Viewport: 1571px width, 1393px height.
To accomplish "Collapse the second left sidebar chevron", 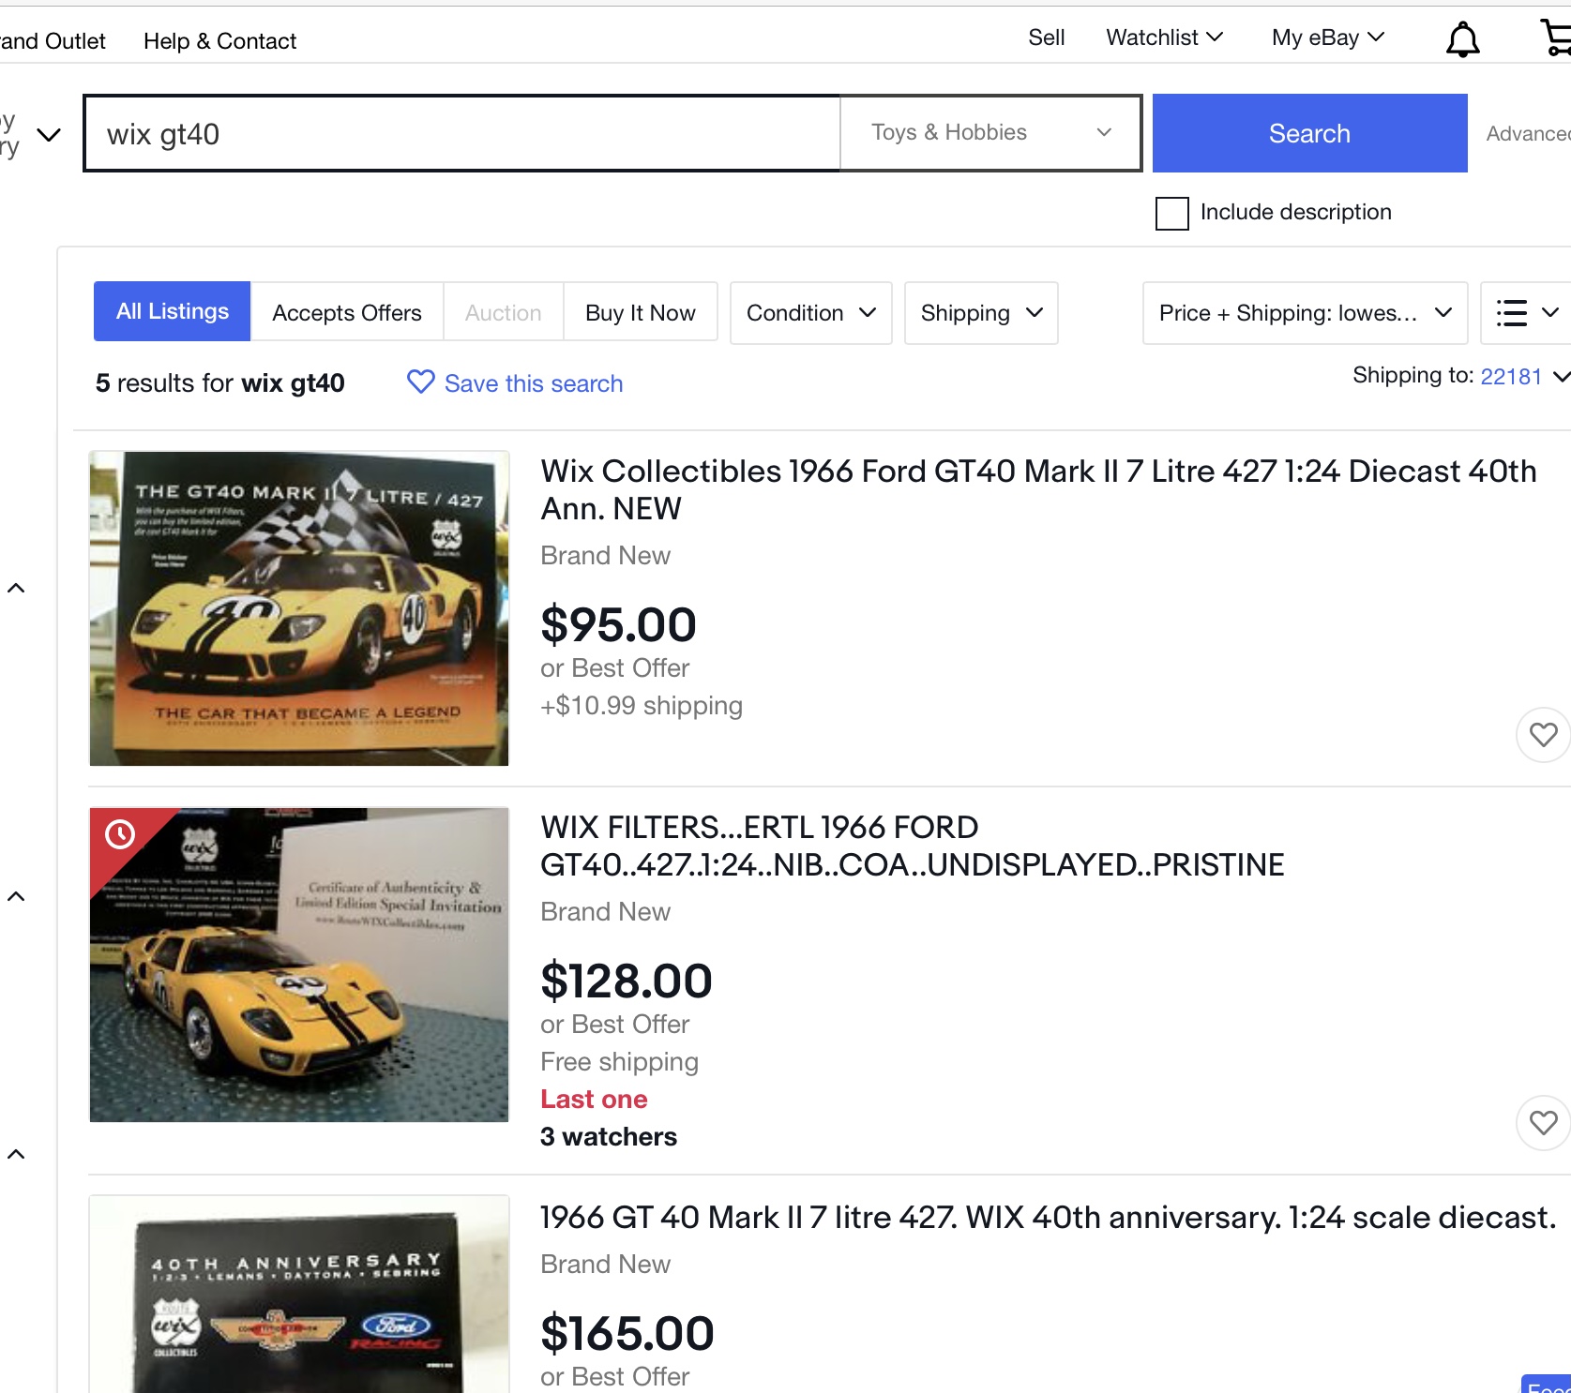I will click(16, 896).
